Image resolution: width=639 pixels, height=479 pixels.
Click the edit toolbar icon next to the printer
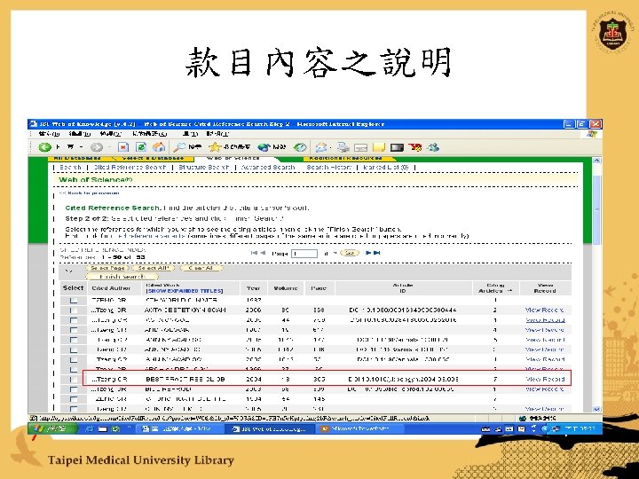(361, 147)
